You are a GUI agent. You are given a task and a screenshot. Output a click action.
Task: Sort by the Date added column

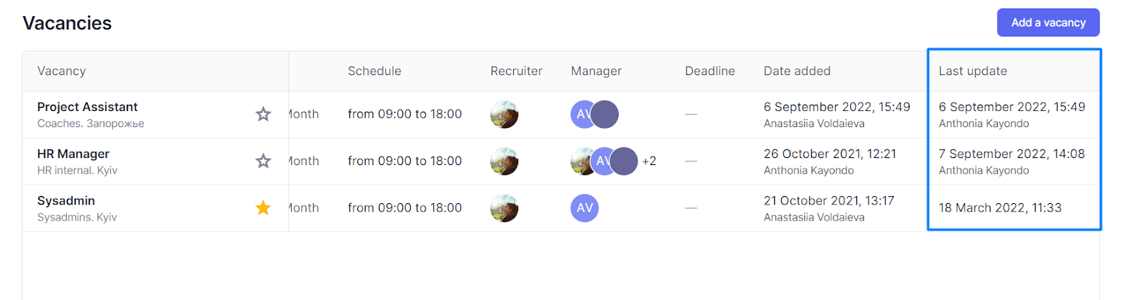797,71
